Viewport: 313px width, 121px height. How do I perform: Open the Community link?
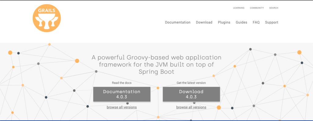pos(257,8)
